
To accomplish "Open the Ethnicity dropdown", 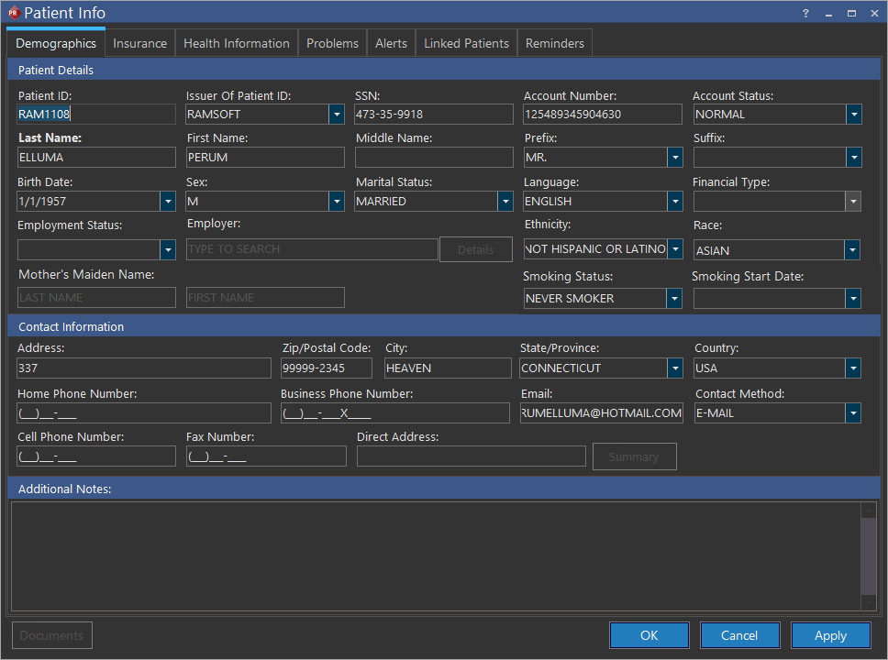I will tap(675, 249).
